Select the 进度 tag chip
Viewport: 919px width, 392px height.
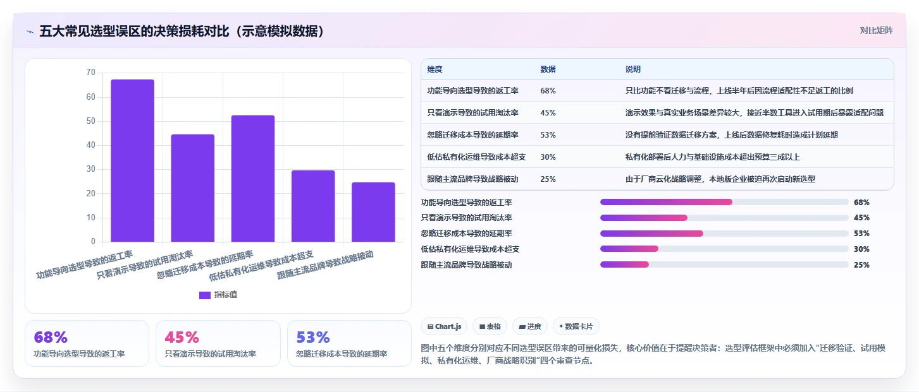click(x=530, y=326)
